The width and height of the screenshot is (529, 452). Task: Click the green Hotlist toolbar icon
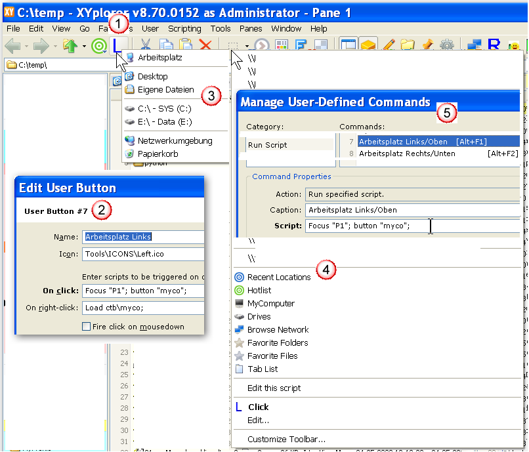click(x=100, y=46)
